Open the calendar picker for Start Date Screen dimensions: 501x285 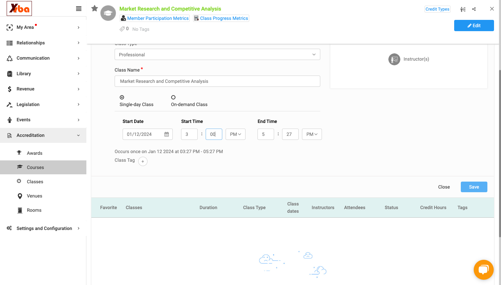[167, 134]
